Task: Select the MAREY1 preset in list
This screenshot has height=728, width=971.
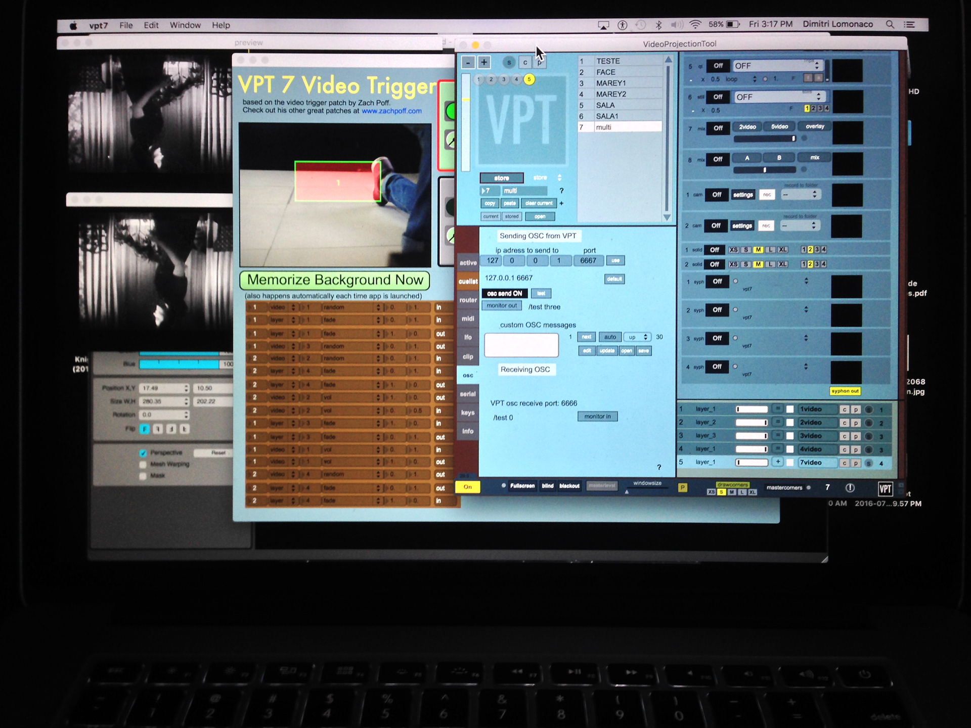Action: (x=611, y=83)
